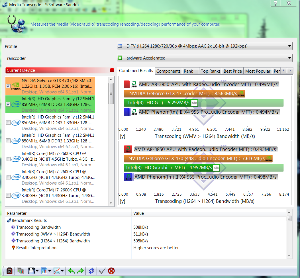Click the device list scroll-up arrow
This screenshot has height=278, width=300.
(111, 79)
